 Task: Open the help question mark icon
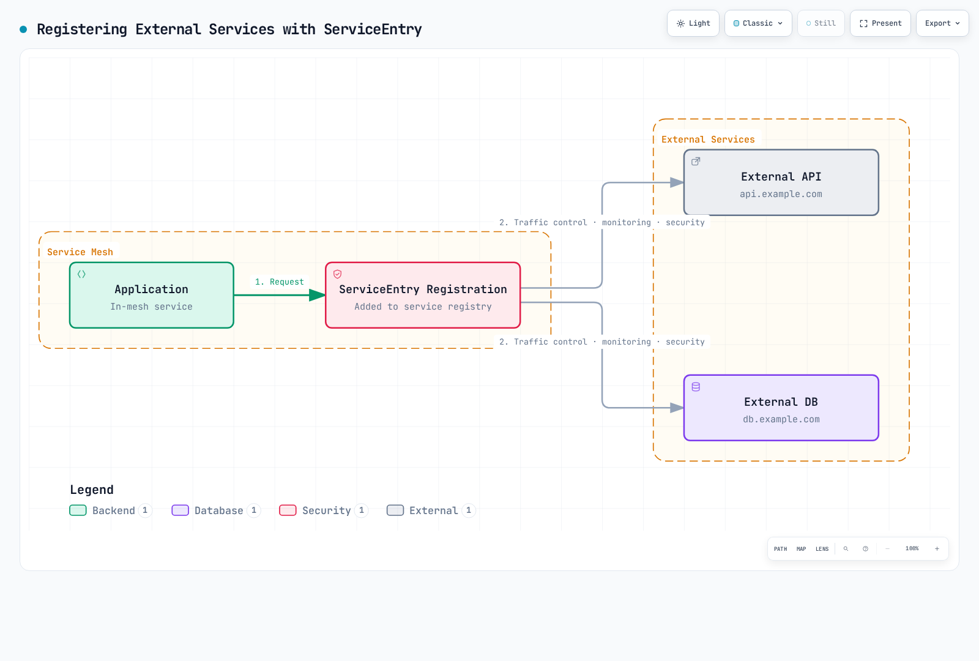tap(866, 549)
